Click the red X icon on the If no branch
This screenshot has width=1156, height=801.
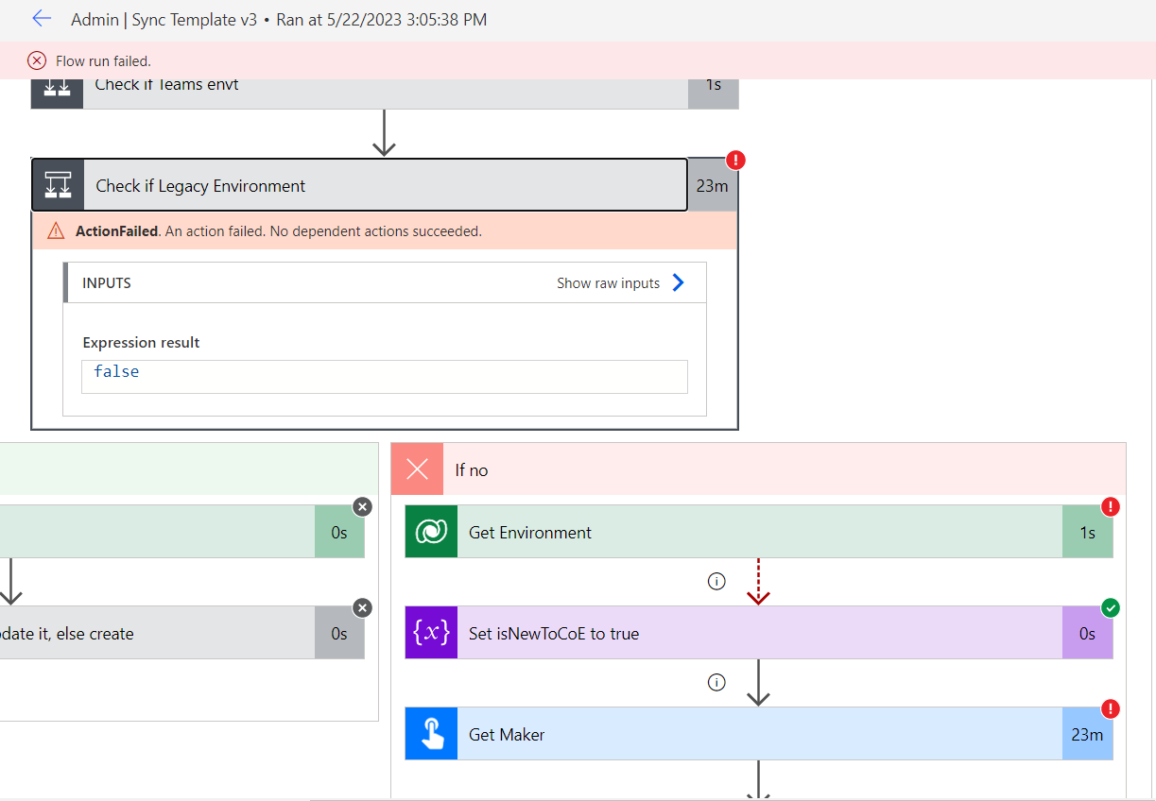point(417,469)
